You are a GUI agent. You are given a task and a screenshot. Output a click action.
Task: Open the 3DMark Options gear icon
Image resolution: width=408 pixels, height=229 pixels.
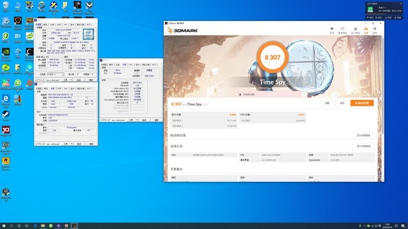(x=375, y=31)
